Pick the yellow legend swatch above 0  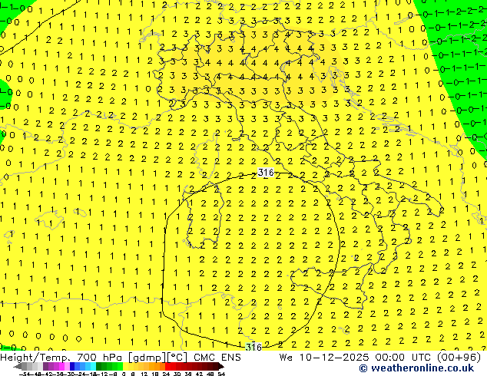(125, 367)
